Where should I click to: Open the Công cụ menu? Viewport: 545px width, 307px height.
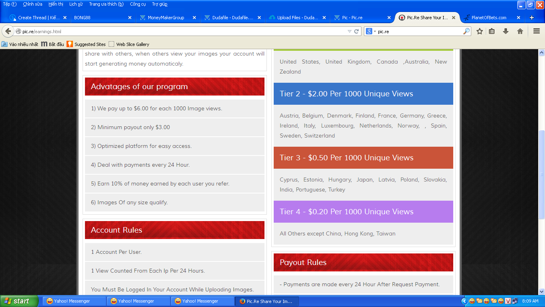click(x=137, y=4)
